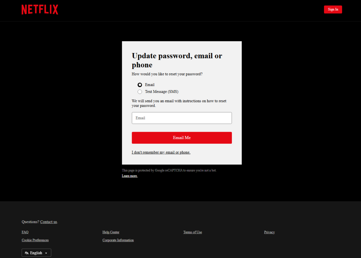Visit the Corporate Information link
This screenshot has height=258, width=361.
118,240
